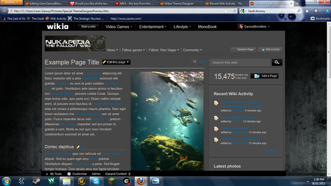Click Customize gear in the bottom toolbar

[77, 174]
